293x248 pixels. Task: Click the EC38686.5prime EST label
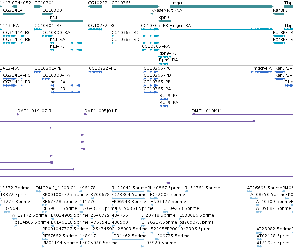(197, 215)
